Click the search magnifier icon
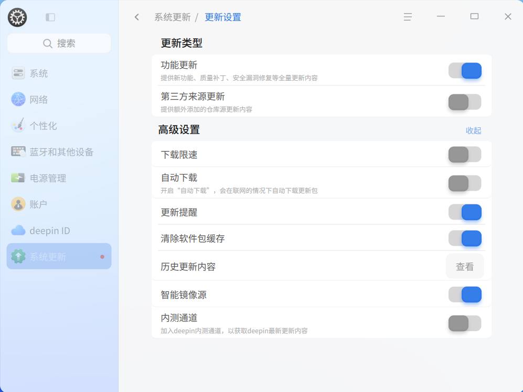This screenshot has width=523, height=392. (48, 43)
